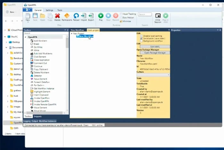Screen dimensions: 224x150
Task: Toggle Serializable (save state) checkbox
Action: (x=141, y=39)
